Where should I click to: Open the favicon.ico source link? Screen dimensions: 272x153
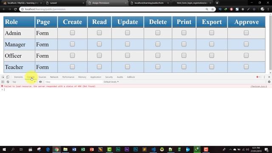pyautogui.click(x=258, y=86)
